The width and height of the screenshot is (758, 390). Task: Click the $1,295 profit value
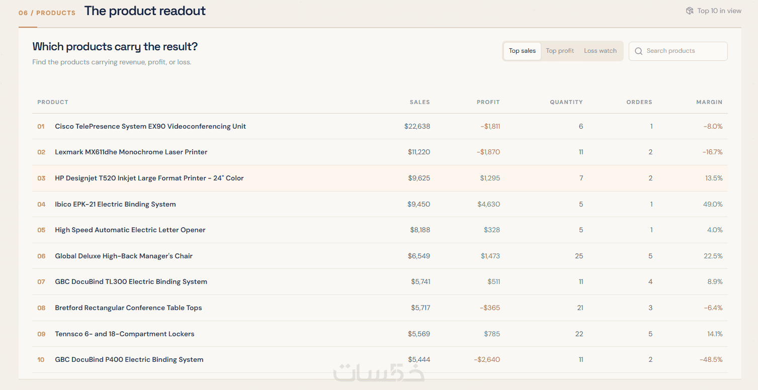(490, 178)
